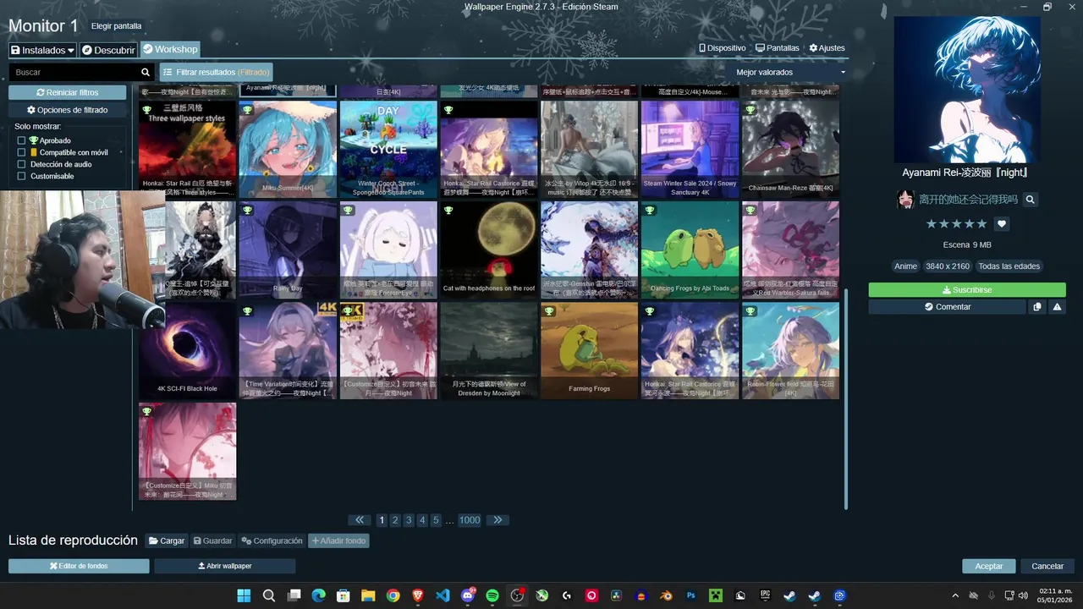Select Cat with headphones on the roof wallpaper
This screenshot has height=609, width=1083.
click(489, 250)
